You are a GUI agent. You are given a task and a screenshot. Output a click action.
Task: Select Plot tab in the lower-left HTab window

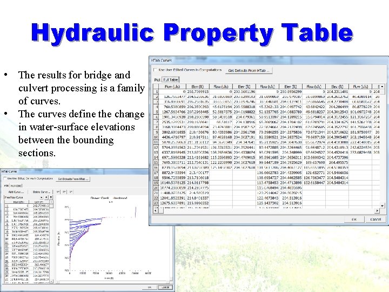(6, 185)
